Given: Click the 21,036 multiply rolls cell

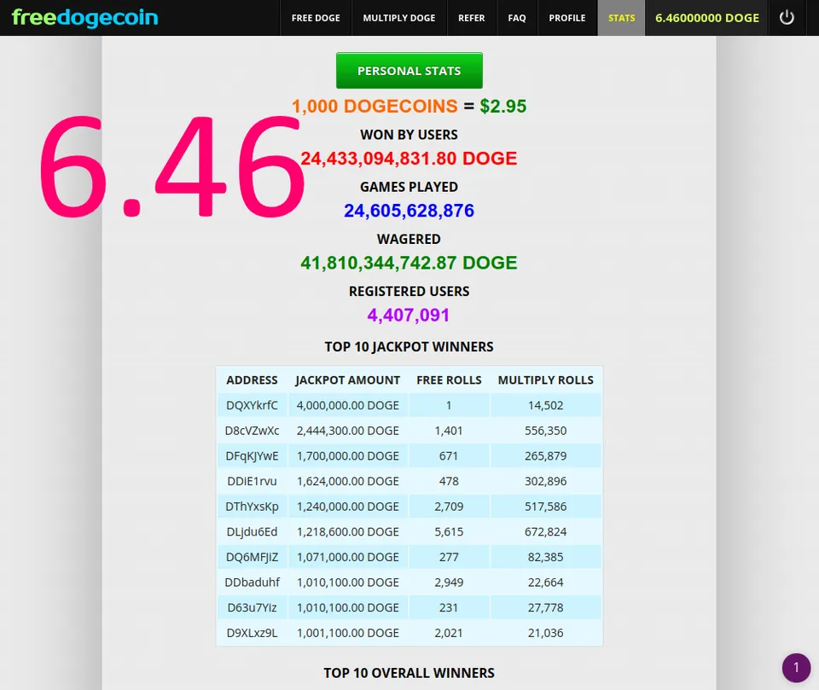Looking at the screenshot, I should 545,633.
